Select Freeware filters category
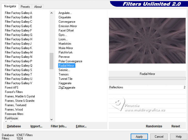 point(14,114)
